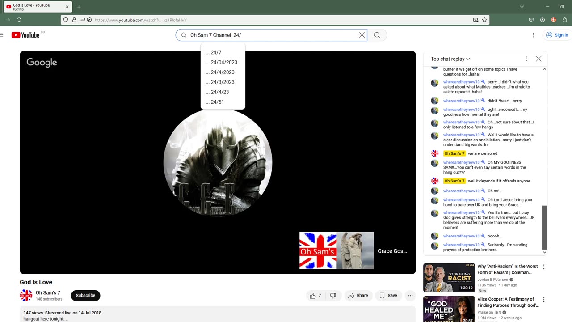Viewport: 572px width, 322px height.
Task: Select the 24/4/2023 search suggestion
Action: point(223,72)
